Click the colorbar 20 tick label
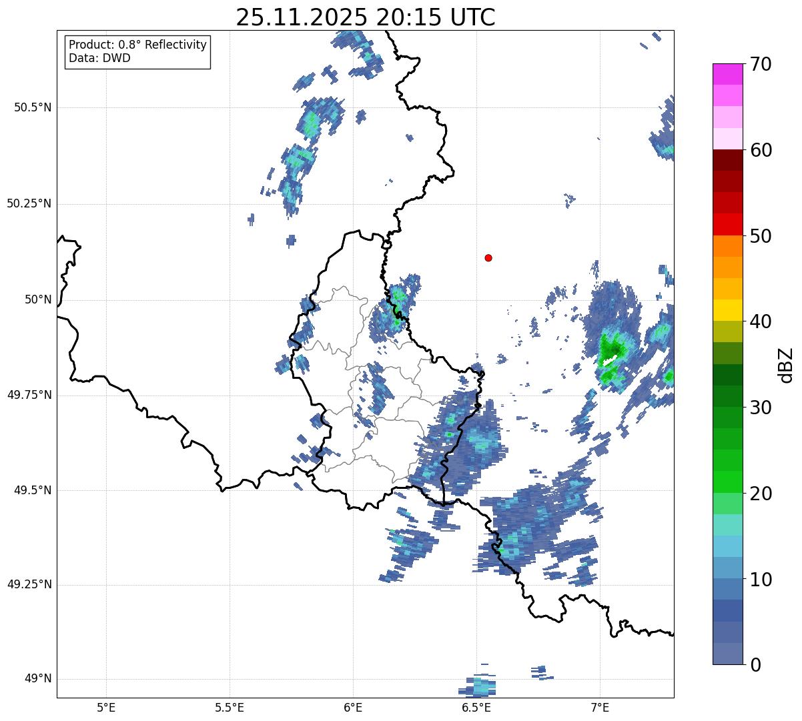This screenshot has width=802, height=721. (x=761, y=494)
